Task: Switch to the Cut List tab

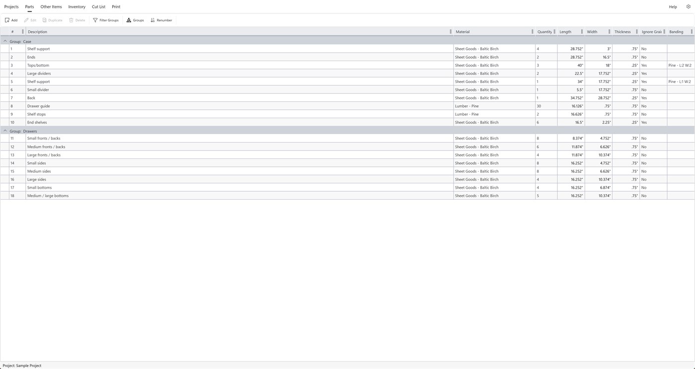Action: tap(98, 6)
